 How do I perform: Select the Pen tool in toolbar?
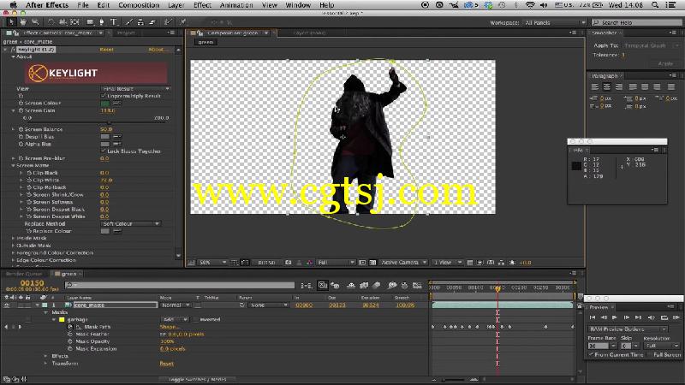[x=101, y=22]
